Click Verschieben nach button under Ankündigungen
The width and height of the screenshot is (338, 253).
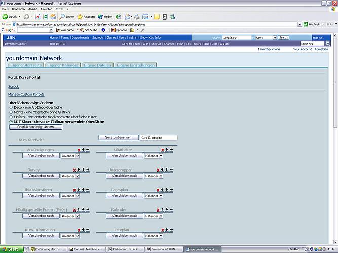pyautogui.click(x=41, y=156)
